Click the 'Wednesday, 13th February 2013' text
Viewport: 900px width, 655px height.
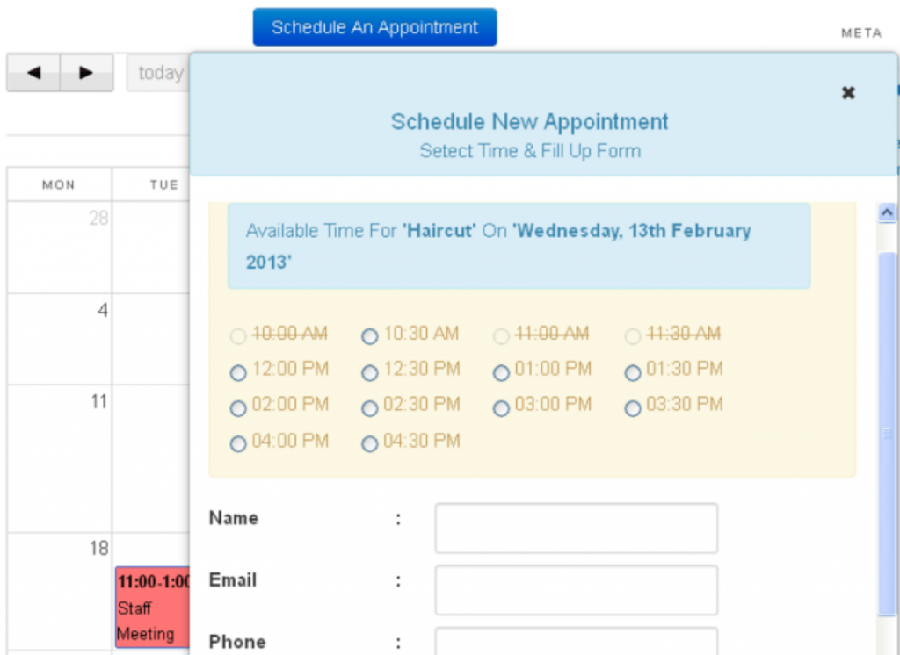pyautogui.click(x=498, y=246)
